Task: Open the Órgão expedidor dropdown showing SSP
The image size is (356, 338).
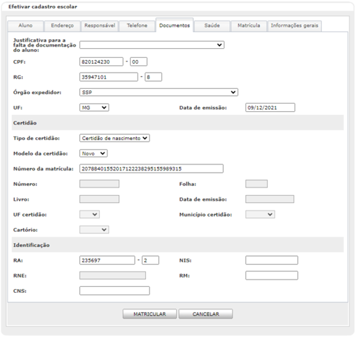Action: pyautogui.click(x=158, y=92)
